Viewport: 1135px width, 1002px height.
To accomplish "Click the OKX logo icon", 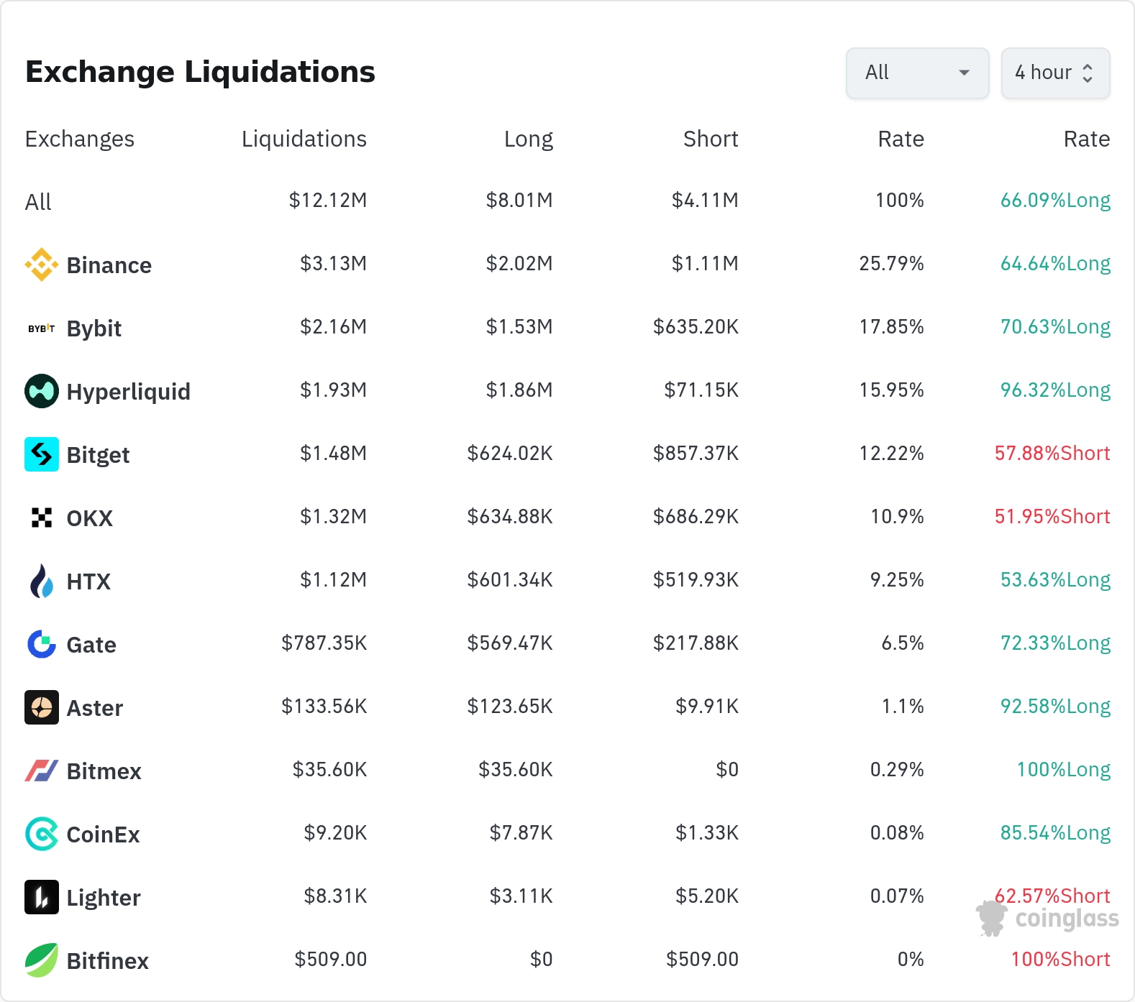I will pos(42,518).
